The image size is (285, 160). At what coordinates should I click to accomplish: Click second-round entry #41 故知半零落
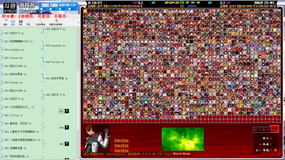click(x=57, y=78)
